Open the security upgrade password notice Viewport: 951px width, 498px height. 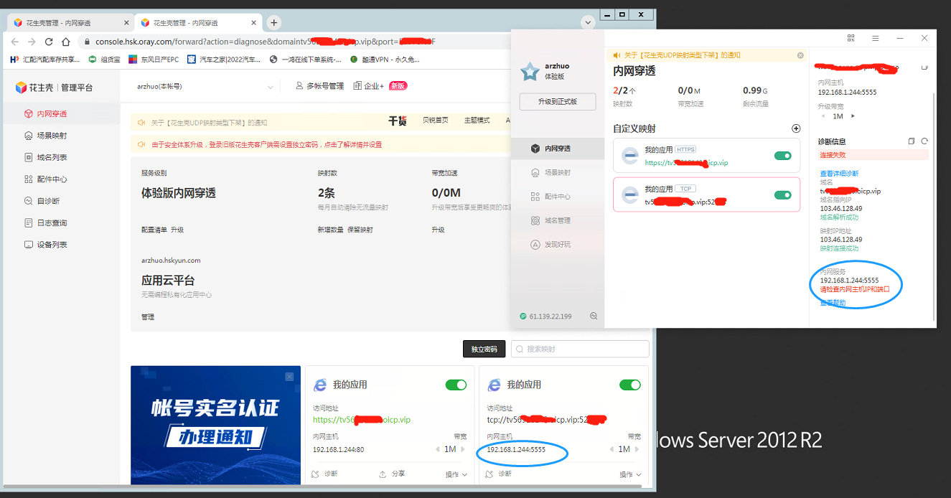tap(266, 144)
